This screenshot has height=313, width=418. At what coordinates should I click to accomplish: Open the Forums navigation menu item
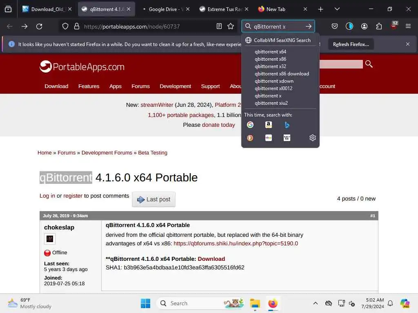click(x=140, y=86)
